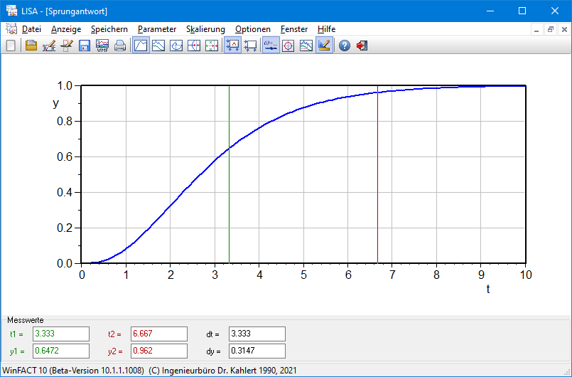This screenshot has width=572, height=377.
Task: Click the LISA application icon in title bar
Action: pos(11,11)
